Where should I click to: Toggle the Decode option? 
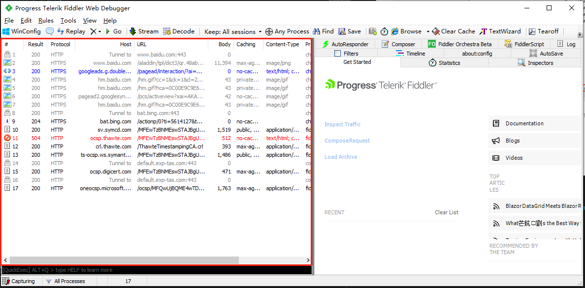tap(179, 31)
